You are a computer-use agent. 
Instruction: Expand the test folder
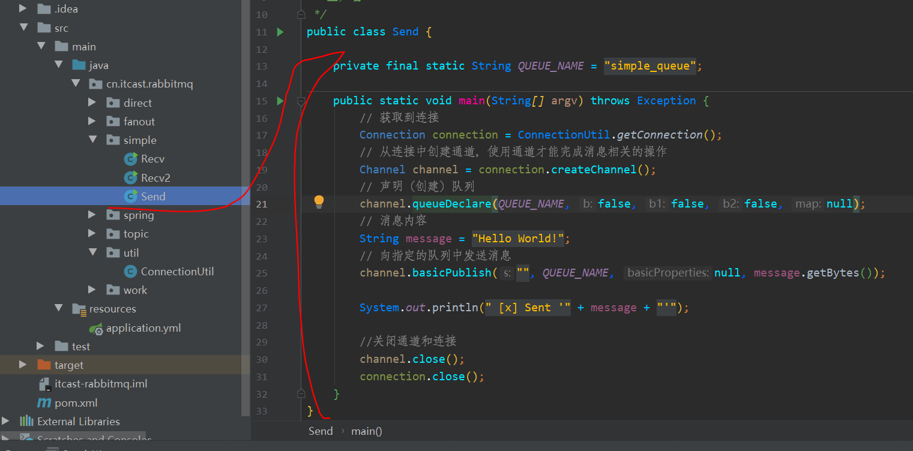click(41, 346)
